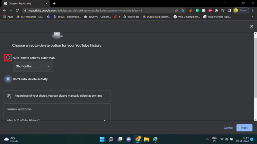Viewport: 257px width, 144px height.
Task: Toggle the Chrome side panel icon
Action: [229, 11]
